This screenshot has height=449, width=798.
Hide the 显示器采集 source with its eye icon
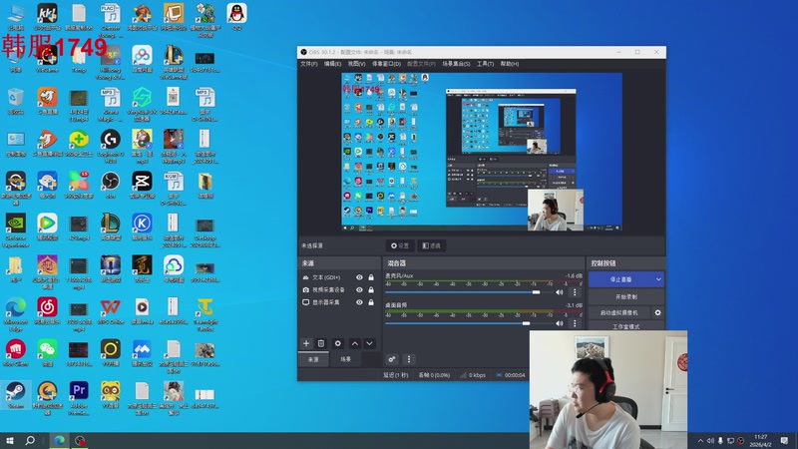pos(359,302)
